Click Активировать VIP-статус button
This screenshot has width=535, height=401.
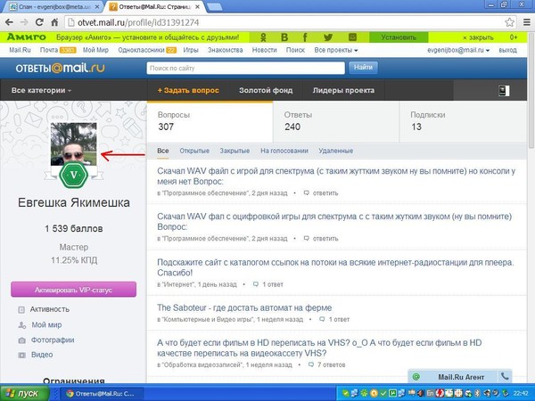coord(74,290)
